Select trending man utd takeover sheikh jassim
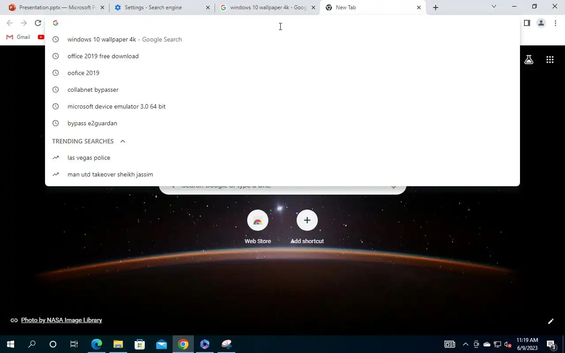565x353 pixels. (x=282, y=174)
